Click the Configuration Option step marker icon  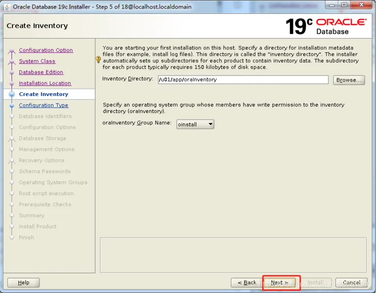[12, 51]
